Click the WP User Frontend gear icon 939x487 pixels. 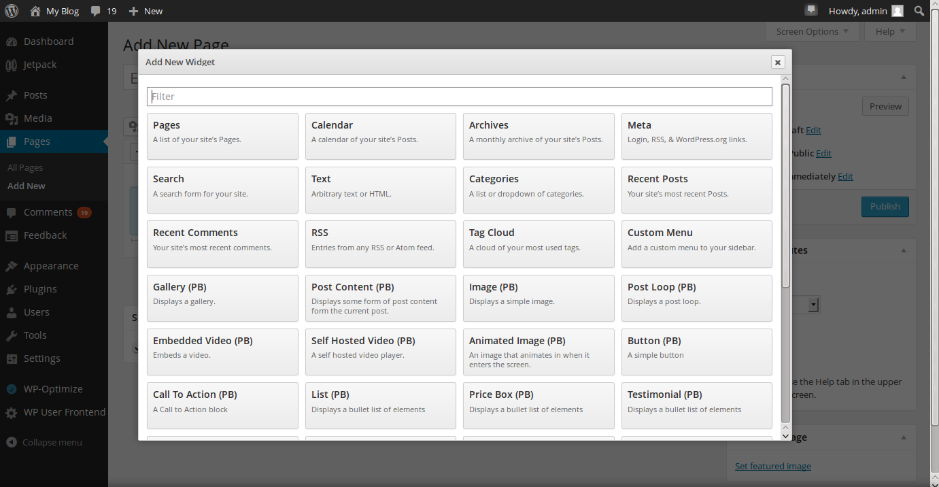12,412
